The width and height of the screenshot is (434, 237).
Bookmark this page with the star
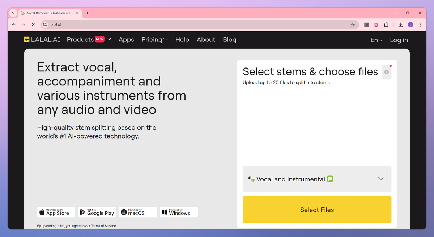click(353, 25)
